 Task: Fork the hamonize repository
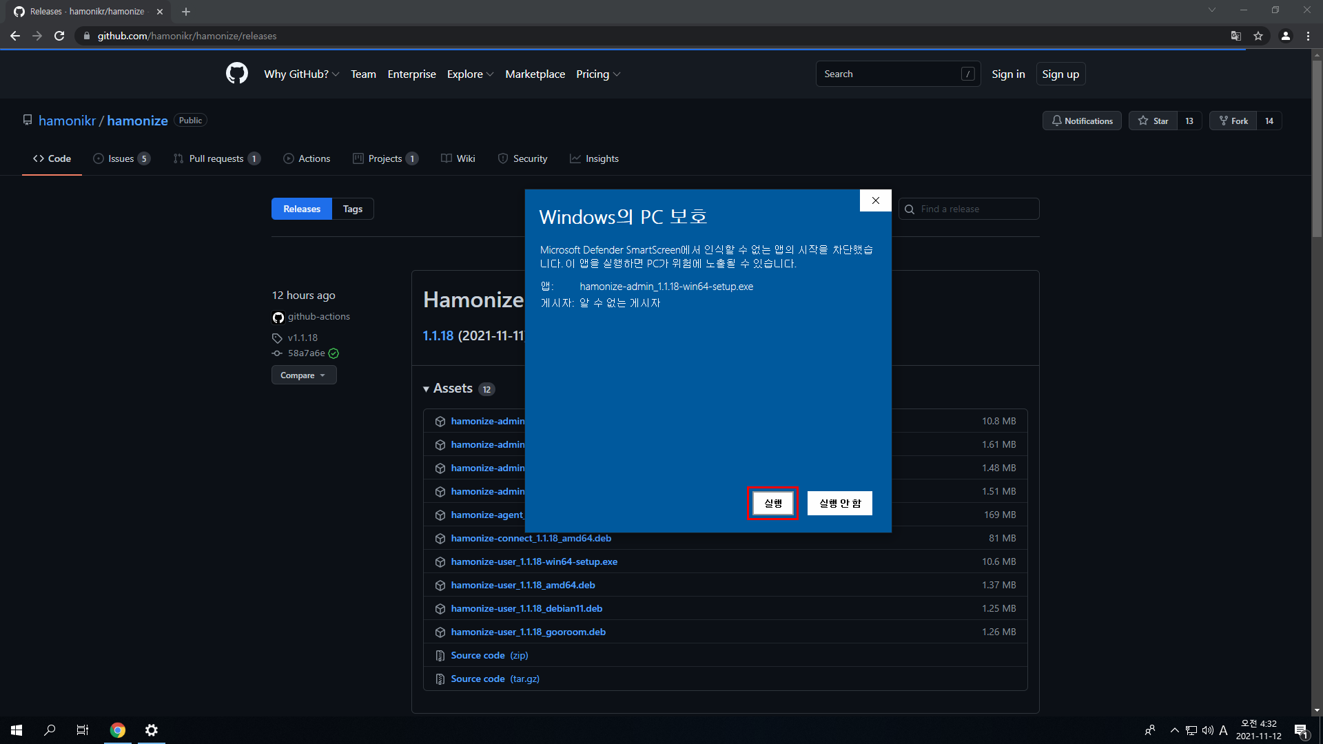pyautogui.click(x=1233, y=121)
